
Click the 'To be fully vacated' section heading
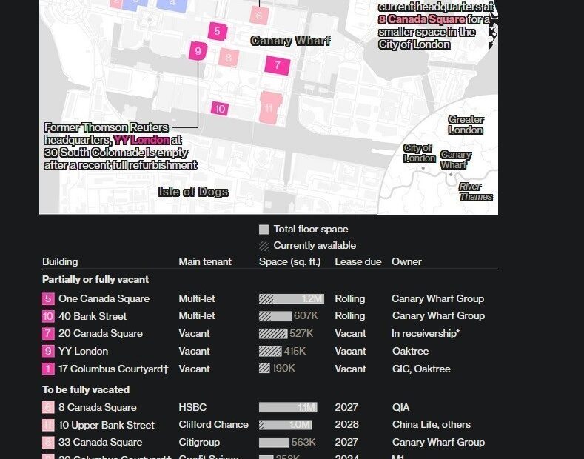[x=86, y=389]
